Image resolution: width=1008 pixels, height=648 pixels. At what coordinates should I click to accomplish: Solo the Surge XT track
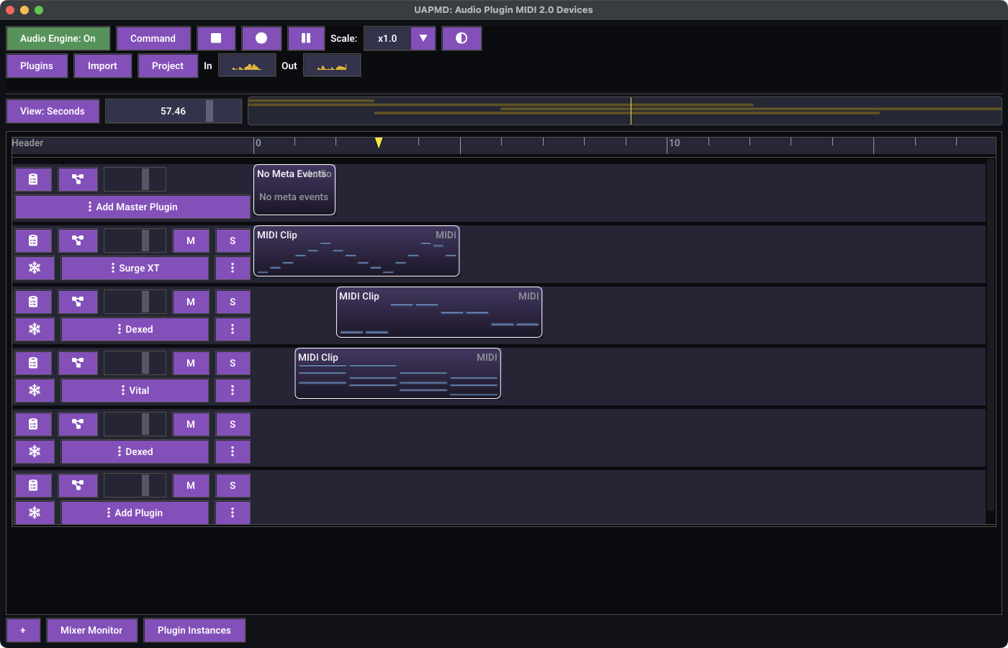pos(233,240)
